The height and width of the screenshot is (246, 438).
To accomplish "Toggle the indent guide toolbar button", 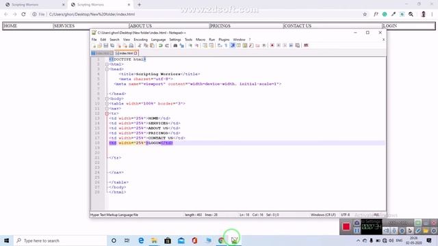I will (233, 46).
